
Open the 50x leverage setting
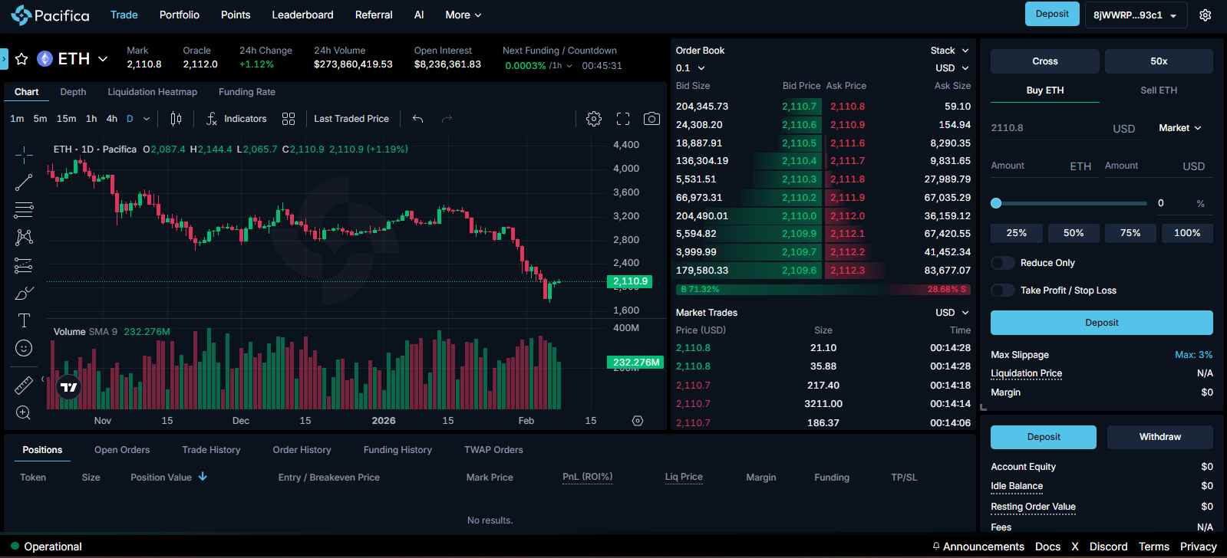click(1159, 61)
